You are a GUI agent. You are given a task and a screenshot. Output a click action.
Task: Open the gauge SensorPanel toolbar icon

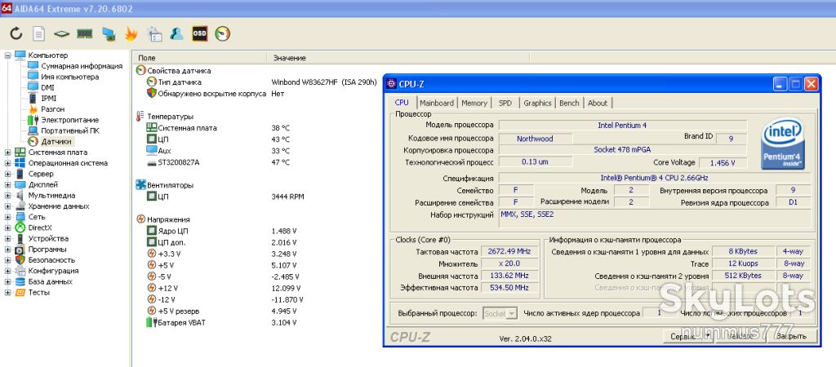tap(222, 33)
